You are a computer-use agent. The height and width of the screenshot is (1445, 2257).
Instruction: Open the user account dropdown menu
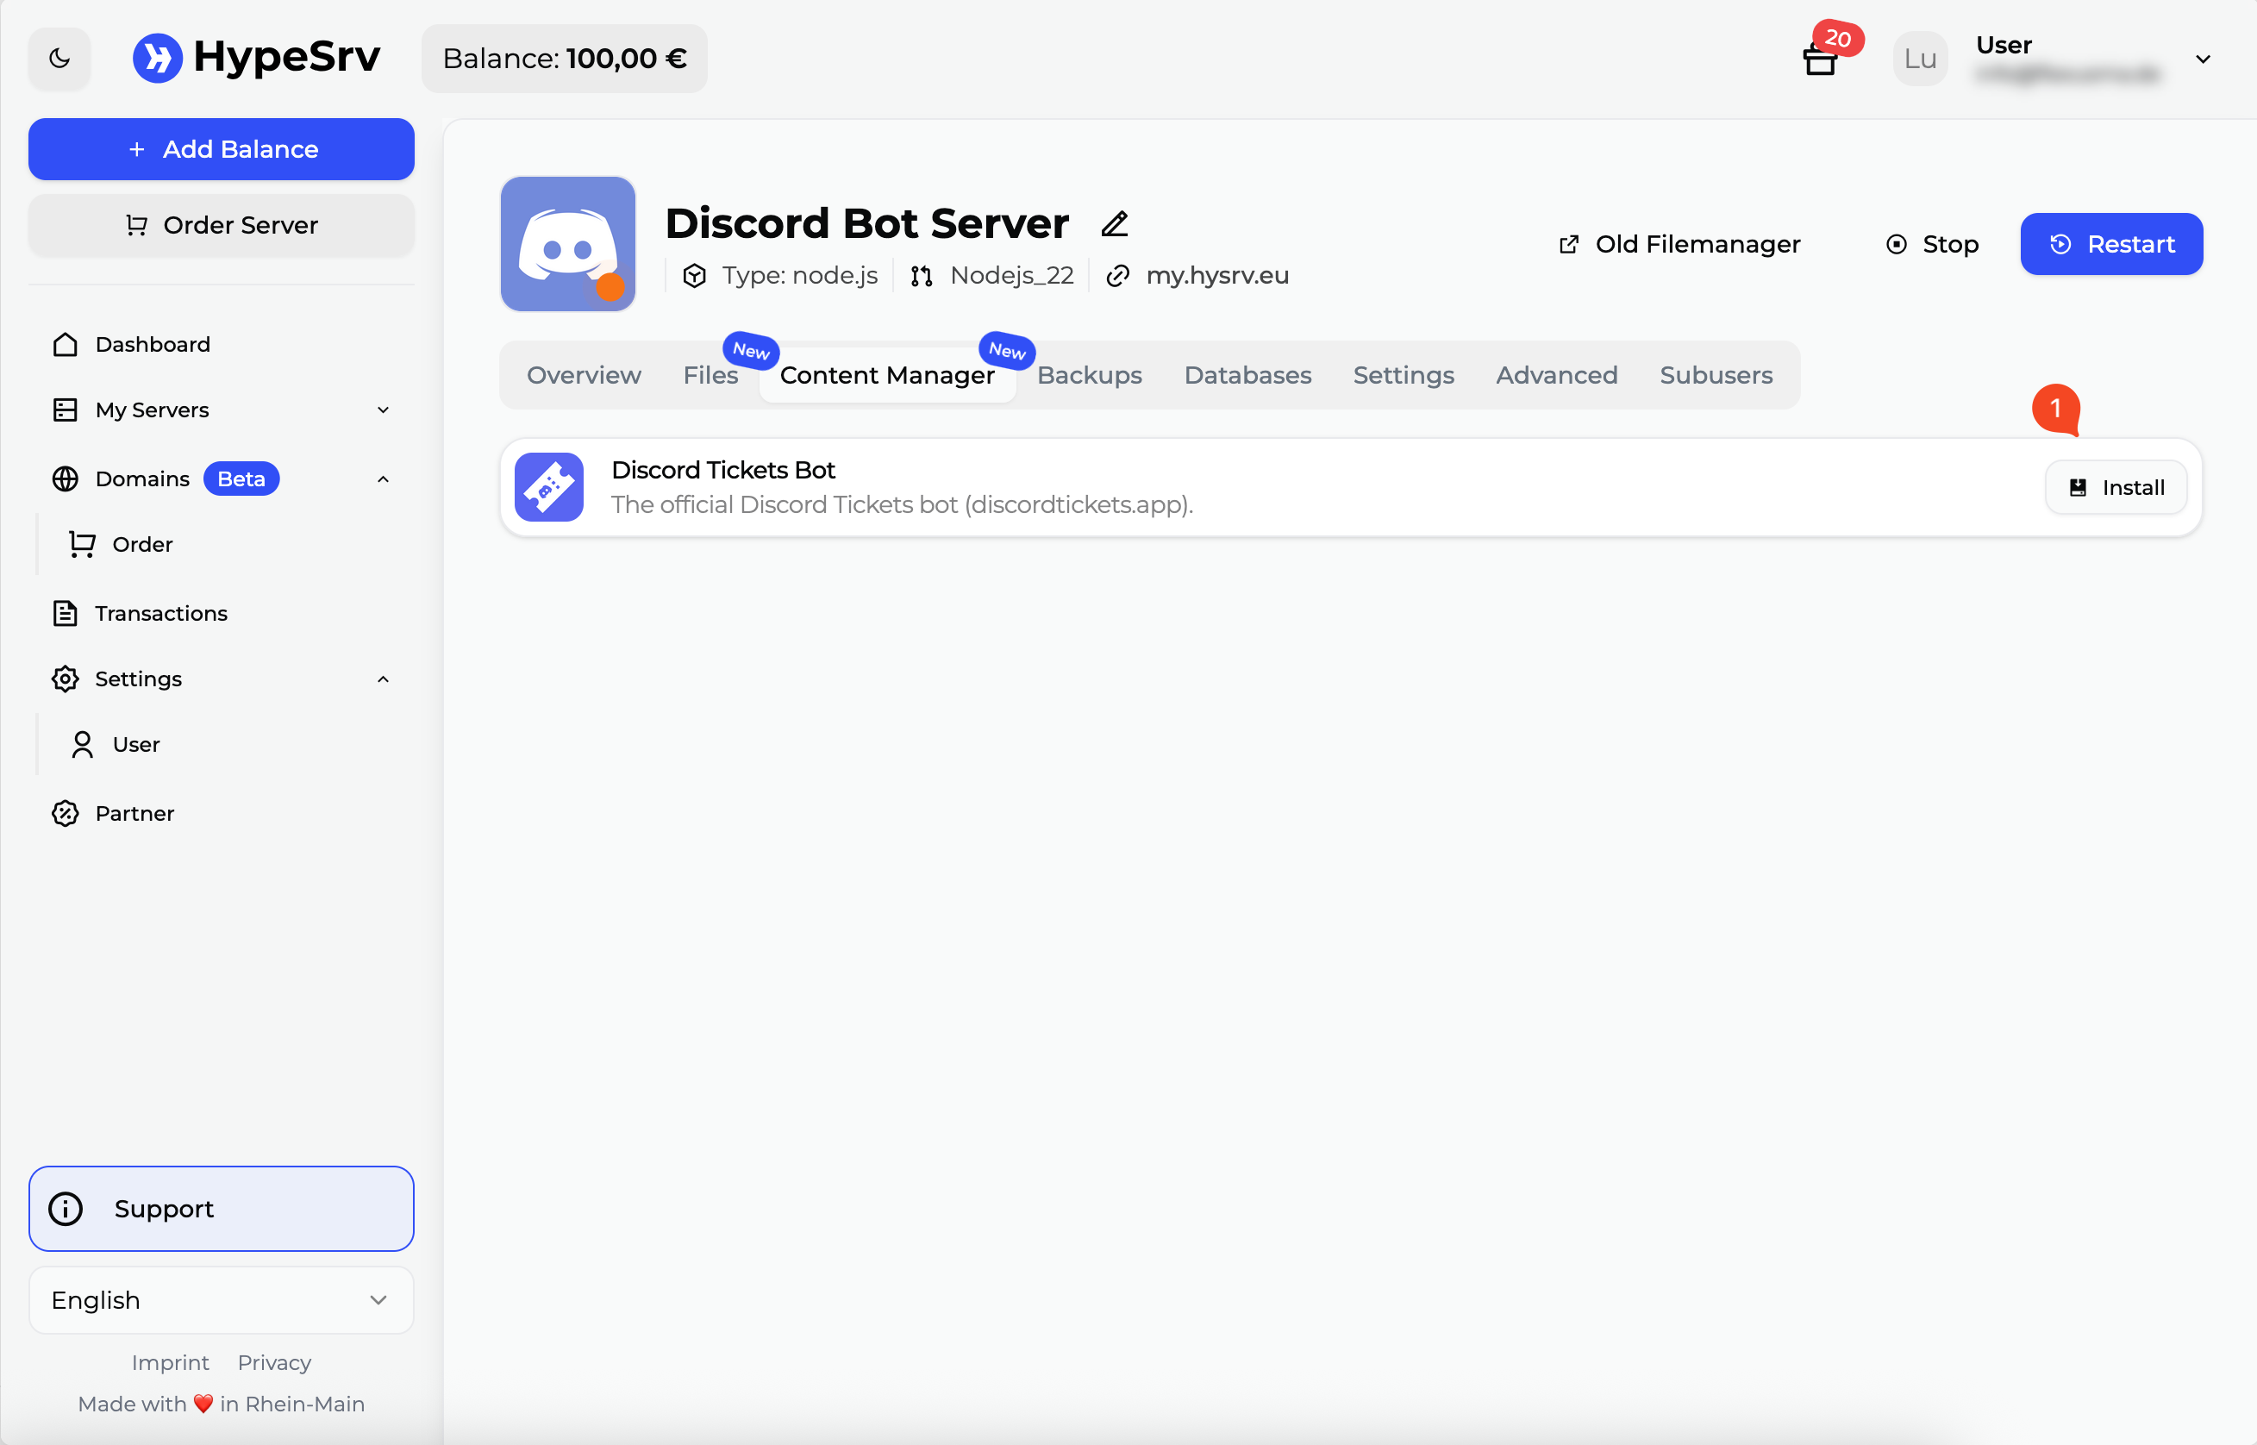[2203, 59]
